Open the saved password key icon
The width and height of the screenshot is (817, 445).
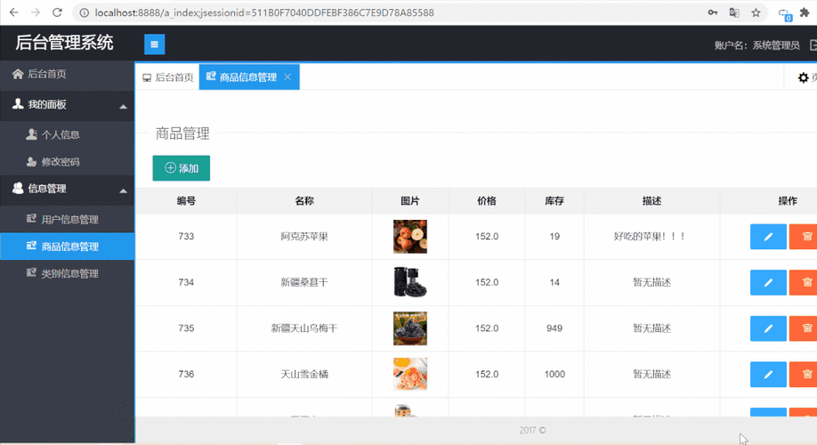pos(712,12)
